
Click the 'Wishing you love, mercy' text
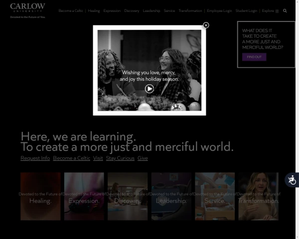(149, 73)
